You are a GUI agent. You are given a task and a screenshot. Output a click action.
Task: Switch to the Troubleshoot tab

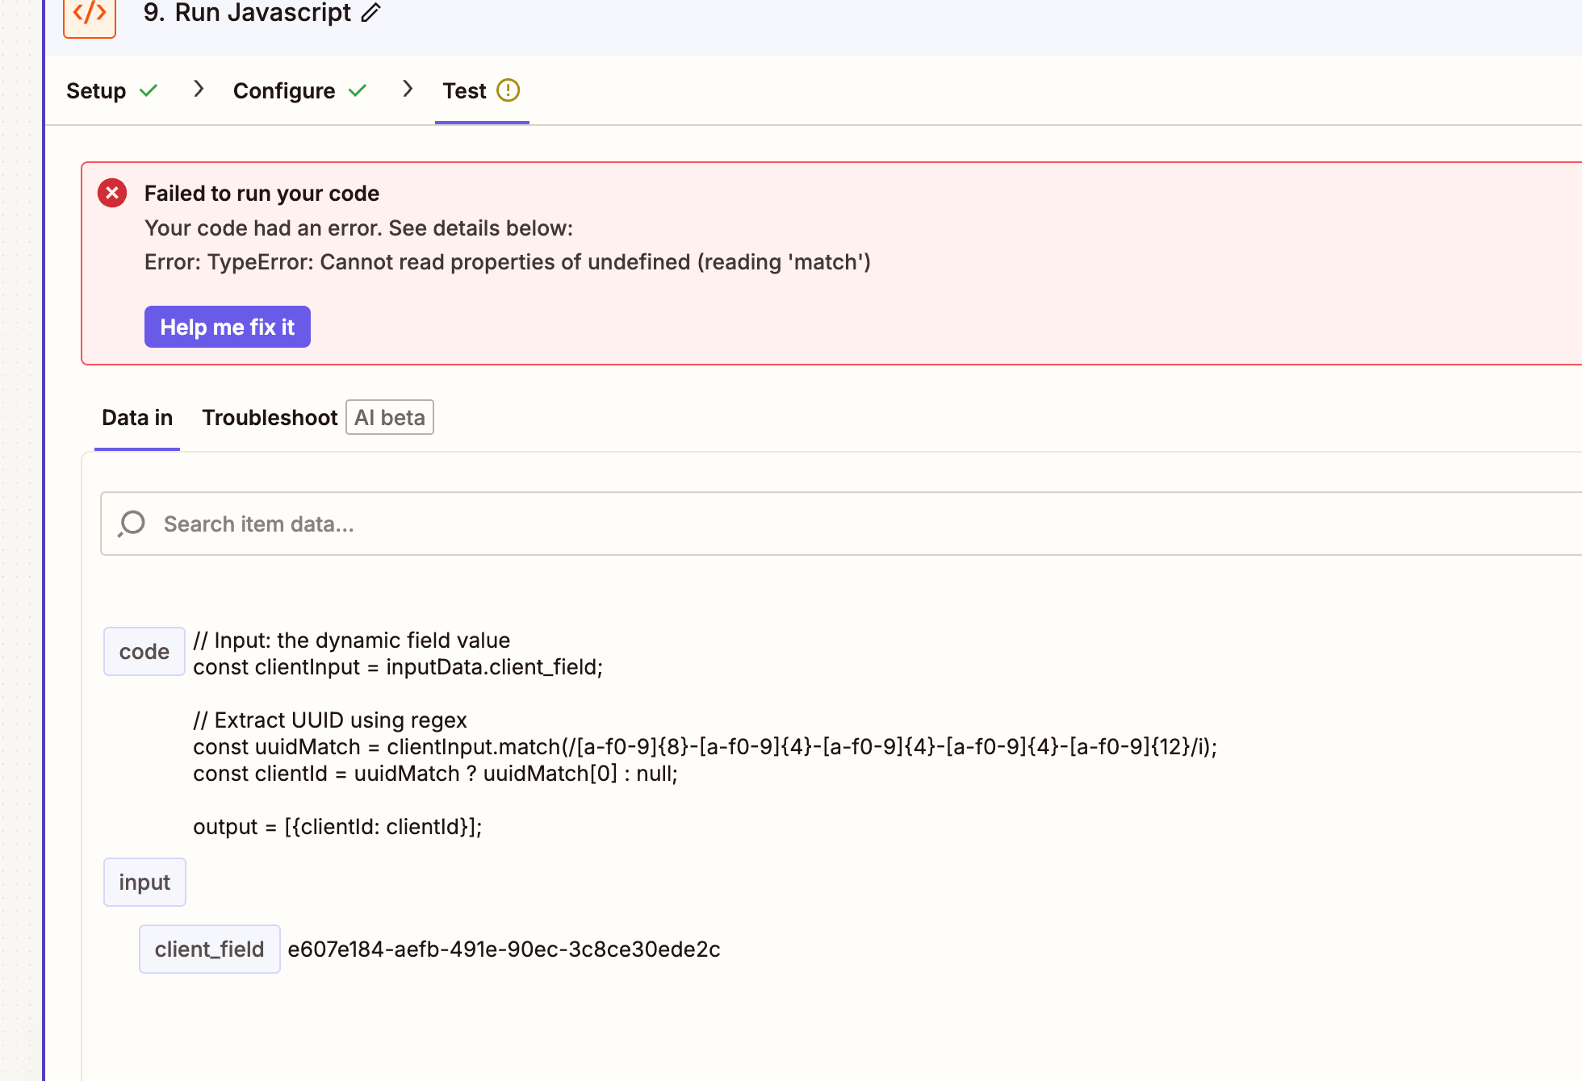point(270,418)
